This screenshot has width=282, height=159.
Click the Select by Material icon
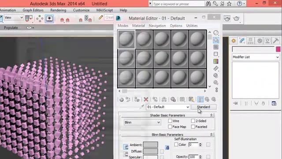[x=216, y=83]
